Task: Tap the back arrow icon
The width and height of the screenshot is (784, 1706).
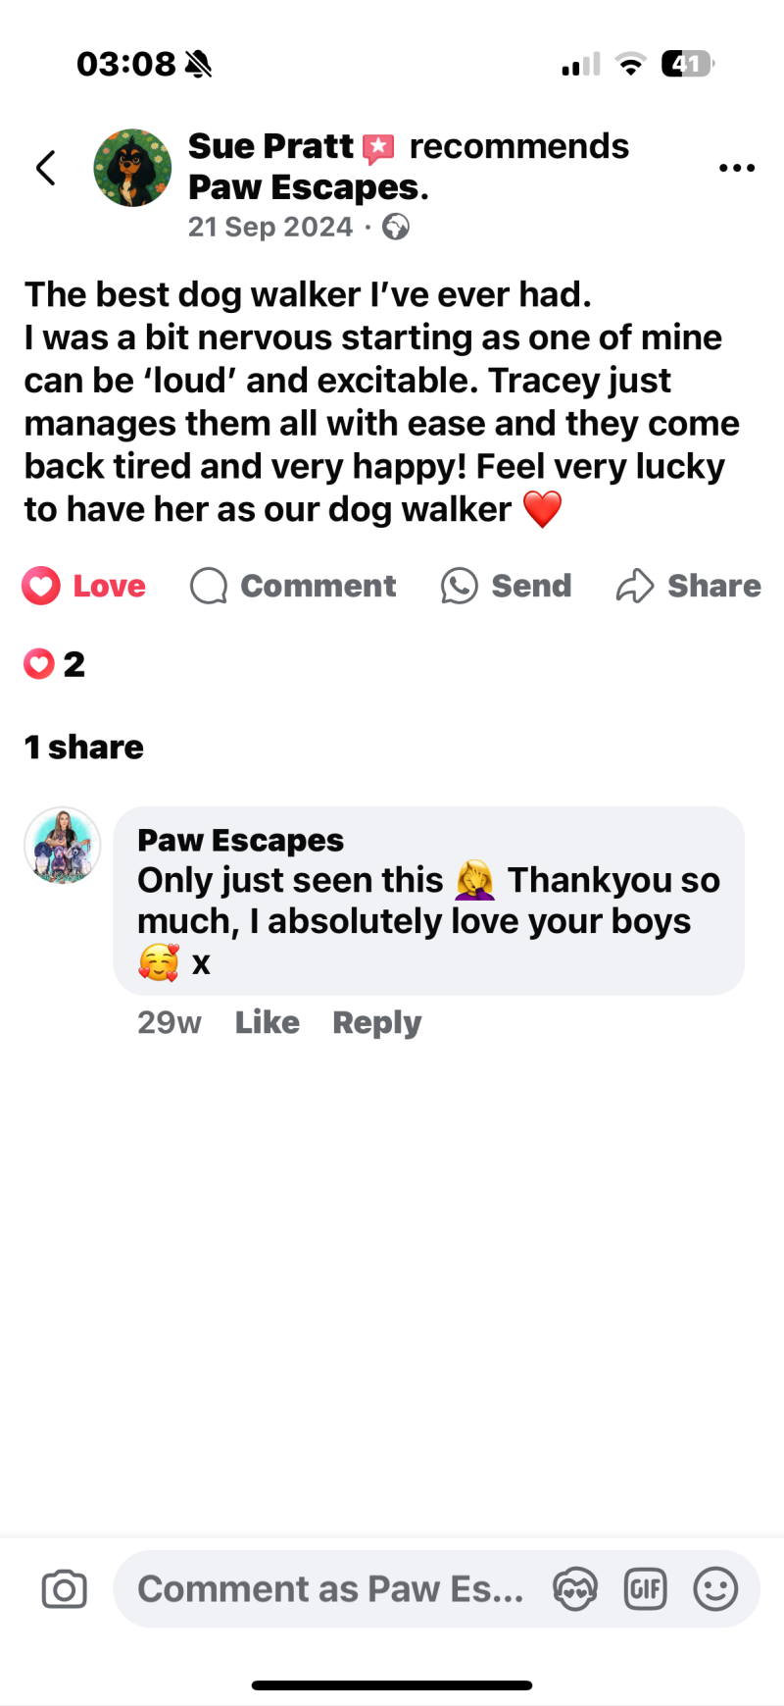Action: (x=46, y=168)
